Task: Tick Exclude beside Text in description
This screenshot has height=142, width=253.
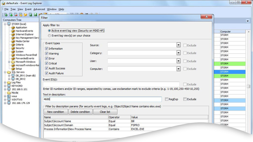Action: pyautogui.click(x=185, y=99)
